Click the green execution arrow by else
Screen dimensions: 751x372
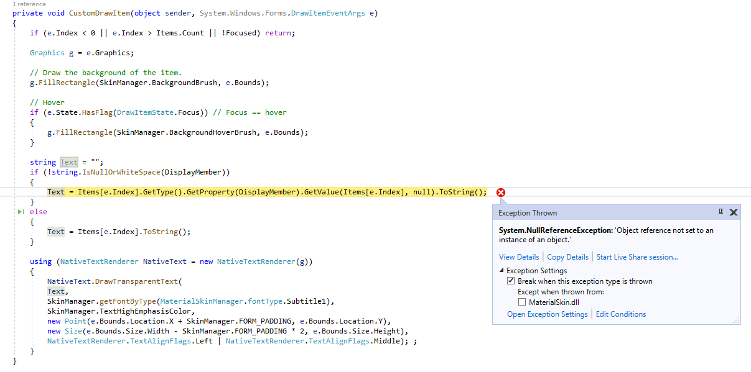tap(21, 212)
